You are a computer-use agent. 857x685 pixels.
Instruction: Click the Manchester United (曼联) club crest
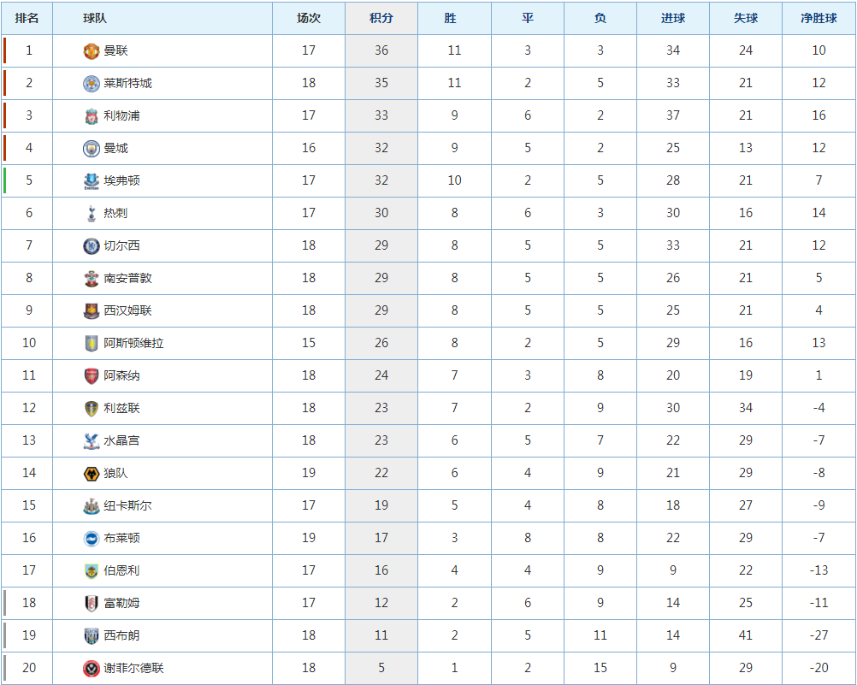coord(92,50)
